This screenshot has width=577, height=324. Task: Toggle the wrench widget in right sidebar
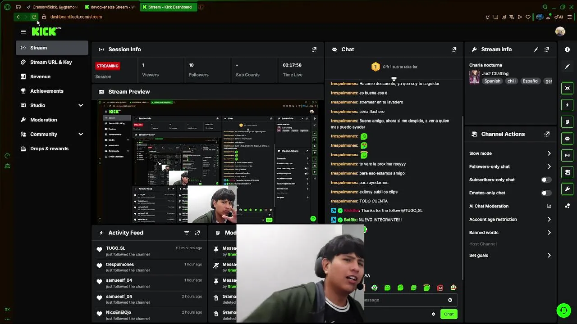[x=568, y=189]
